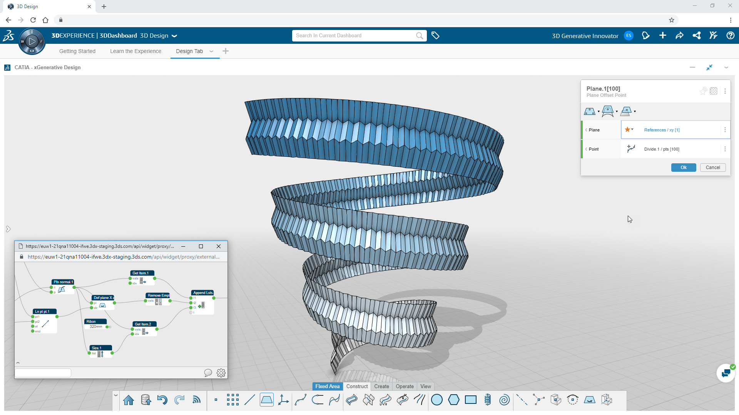Screen dimensions: 739x415
Task: Open the orange star dropdown in Plane row
Action: (629, 129)
